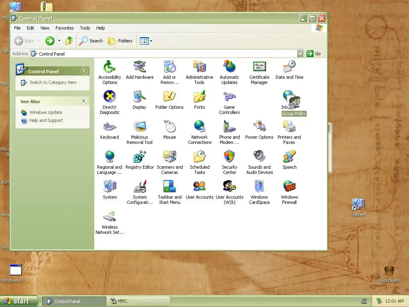Open the Forward history dropdown arrow

coord(59,41)
